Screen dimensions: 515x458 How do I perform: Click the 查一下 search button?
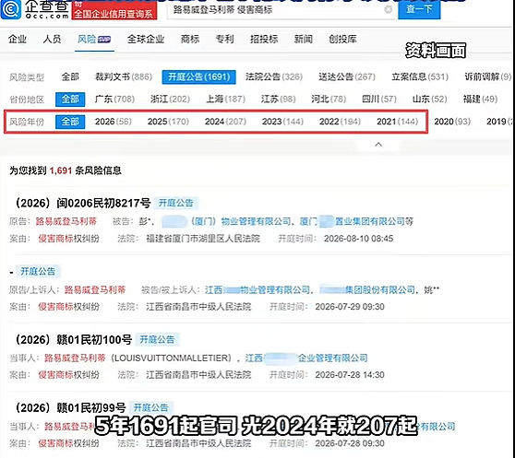pos(419,9)
